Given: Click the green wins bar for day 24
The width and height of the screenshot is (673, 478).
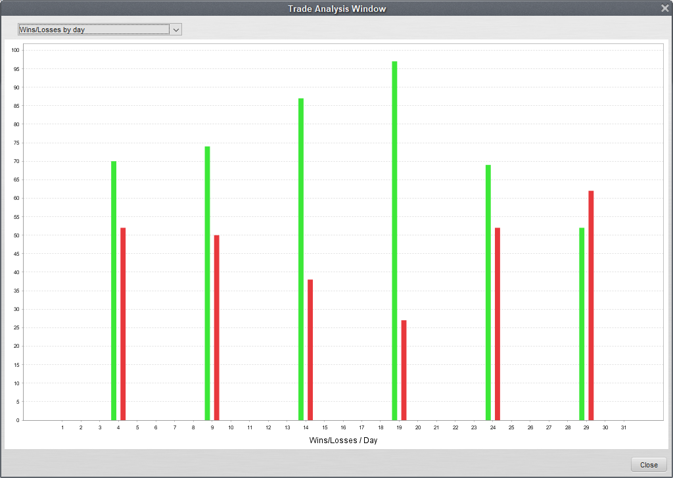Looking at the screenshot, I should (488, 292).
